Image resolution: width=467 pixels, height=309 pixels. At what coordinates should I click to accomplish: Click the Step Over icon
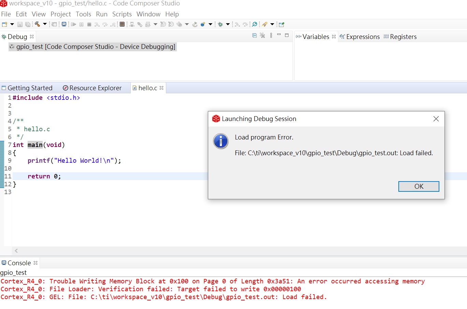tap(105, 24)
